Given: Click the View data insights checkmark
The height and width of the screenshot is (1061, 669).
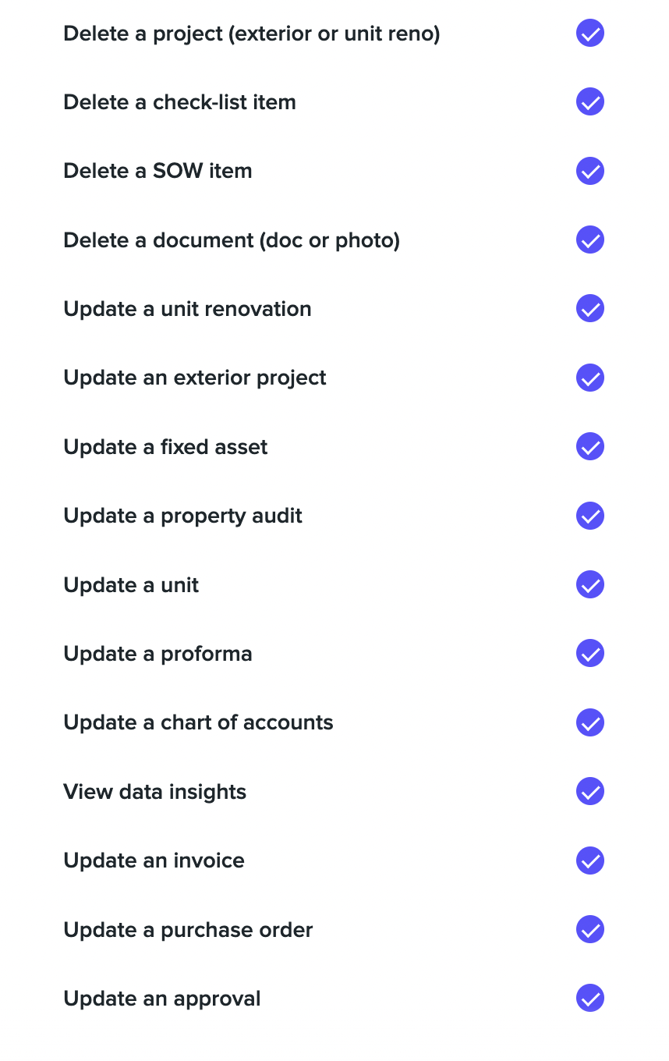Looking at the screenshot, I should [590, 792].
